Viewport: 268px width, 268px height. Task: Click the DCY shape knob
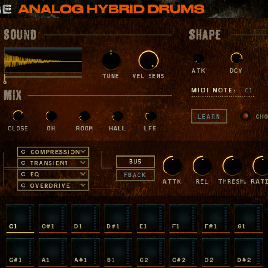pos(236,58)
